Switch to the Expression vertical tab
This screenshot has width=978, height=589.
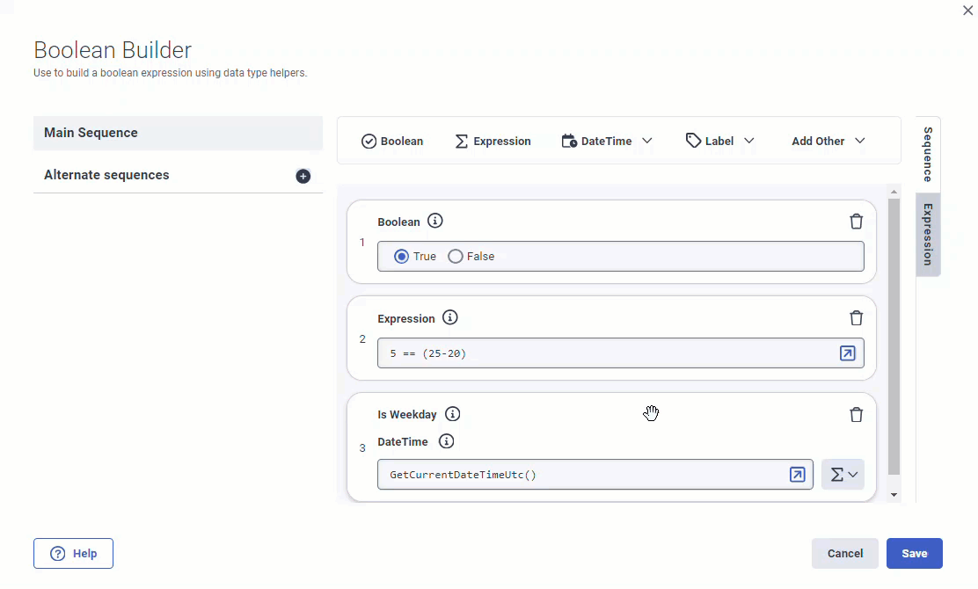(928, 234)
